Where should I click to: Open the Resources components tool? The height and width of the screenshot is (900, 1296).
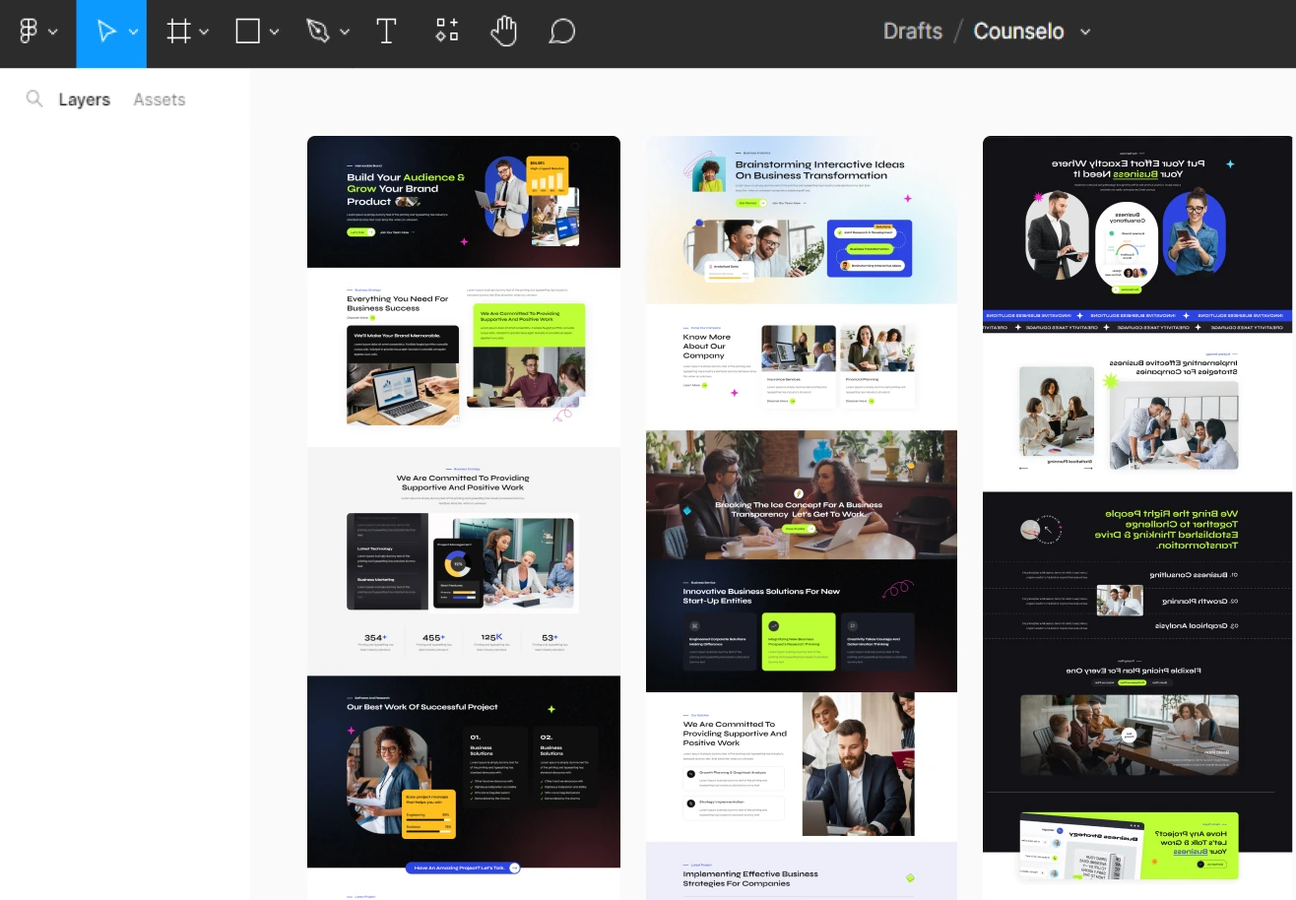pos(447,32)
